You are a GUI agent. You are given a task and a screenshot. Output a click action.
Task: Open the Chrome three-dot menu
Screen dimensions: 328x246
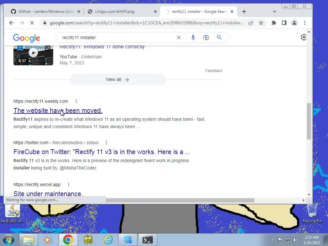click(x=305, y=23)
